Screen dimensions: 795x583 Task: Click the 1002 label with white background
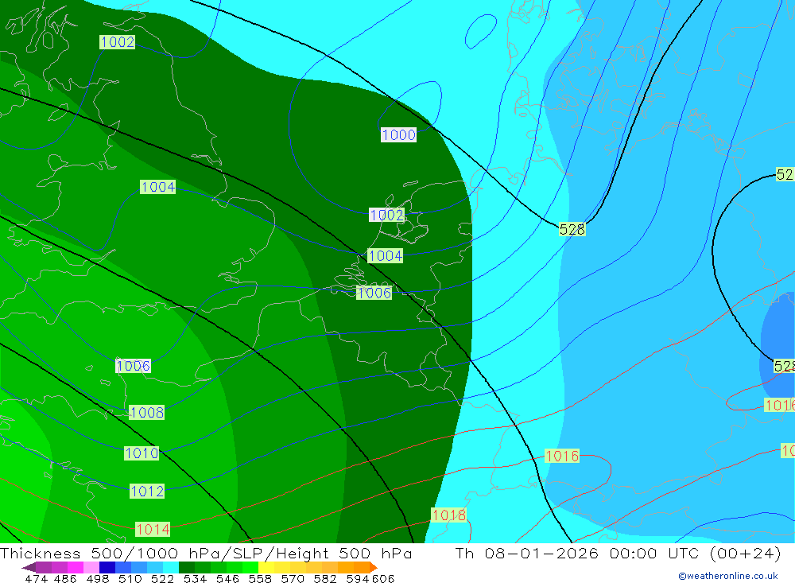387,215
